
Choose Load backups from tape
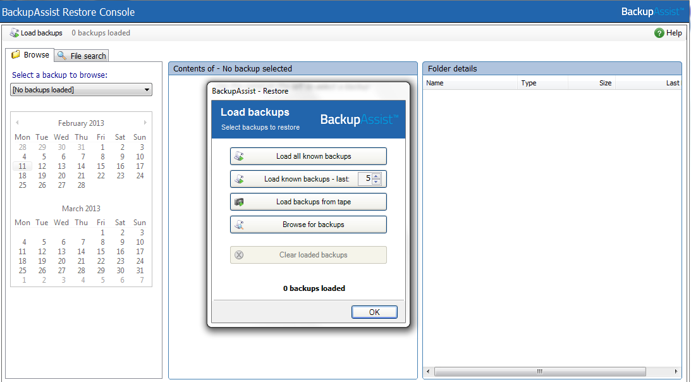[x=309, y=202]
